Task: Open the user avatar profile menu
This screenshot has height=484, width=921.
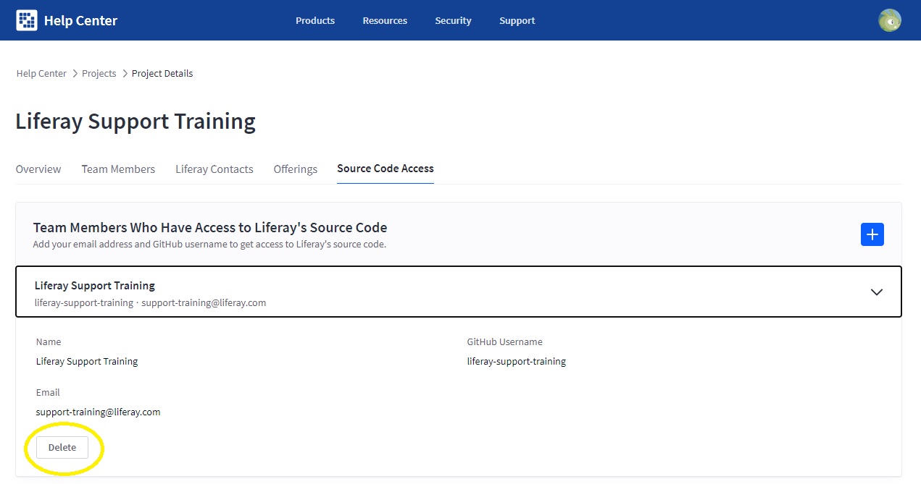Action: [x=889, y=20]
